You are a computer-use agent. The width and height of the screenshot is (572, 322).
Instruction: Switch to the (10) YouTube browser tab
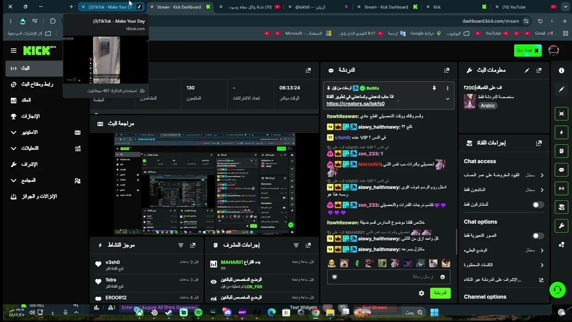tap(525, 7)
